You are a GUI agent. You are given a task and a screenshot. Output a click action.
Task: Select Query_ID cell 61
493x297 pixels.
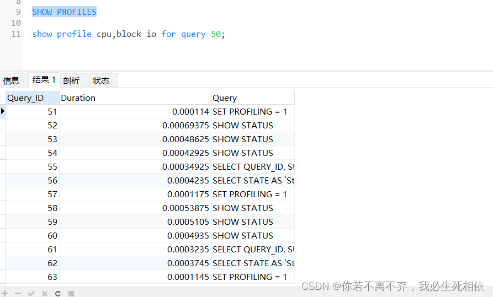click(x=33, y=250)
